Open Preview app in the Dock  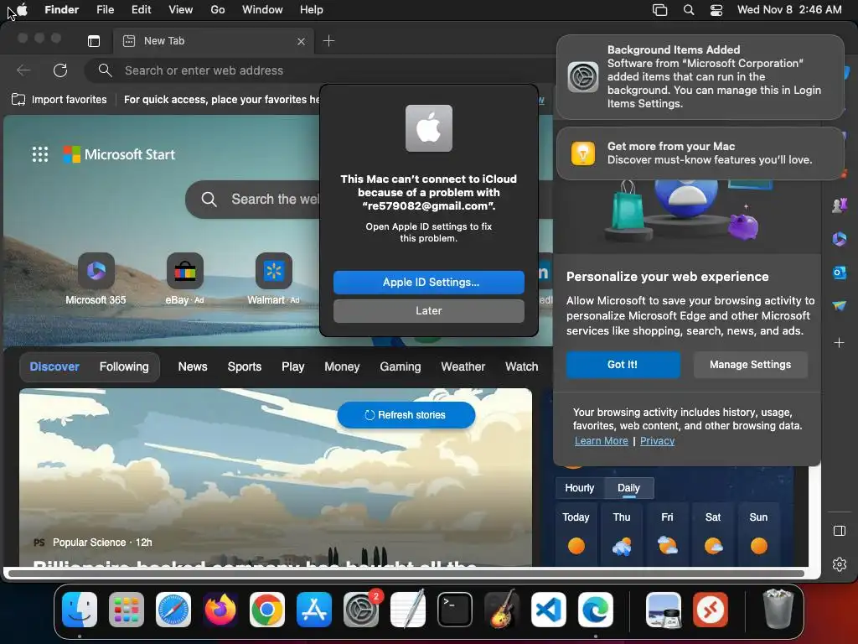click(x=664, y=610)
